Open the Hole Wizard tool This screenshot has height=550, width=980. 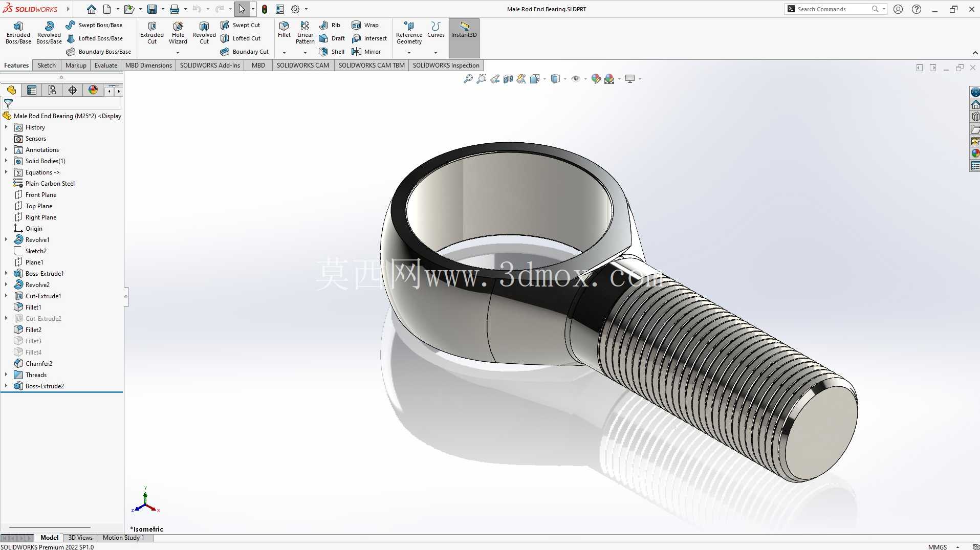[178, 33]
